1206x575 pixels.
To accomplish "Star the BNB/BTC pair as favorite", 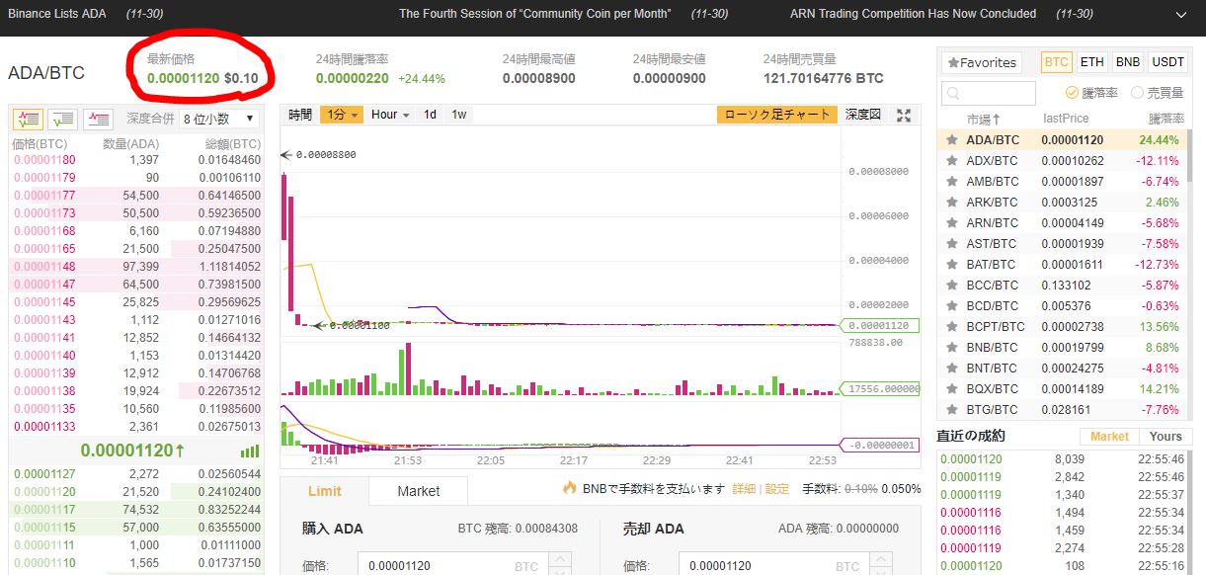I will pyautogui.click(x=952, y=348).
